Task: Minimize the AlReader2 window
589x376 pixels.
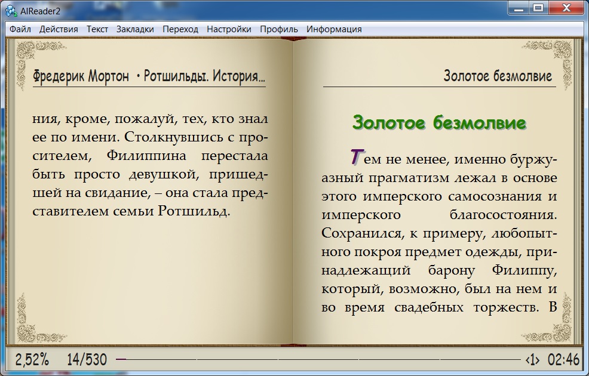Action: click(x=519, y=8)
